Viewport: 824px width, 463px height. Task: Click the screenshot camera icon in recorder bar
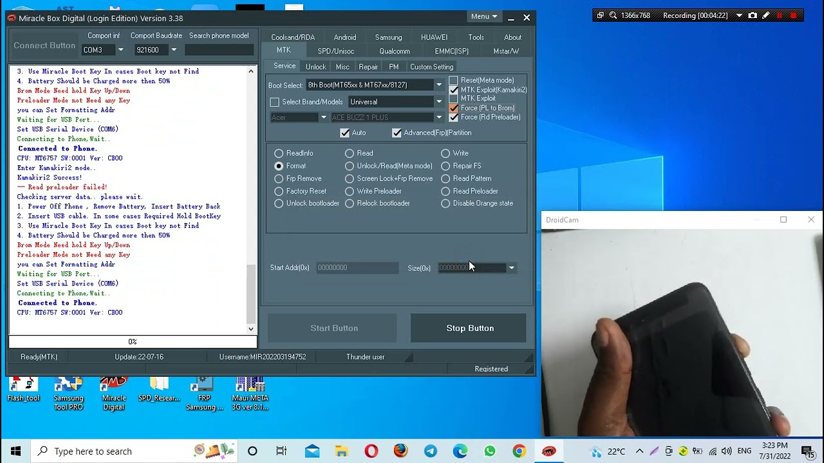click(753, 15)
